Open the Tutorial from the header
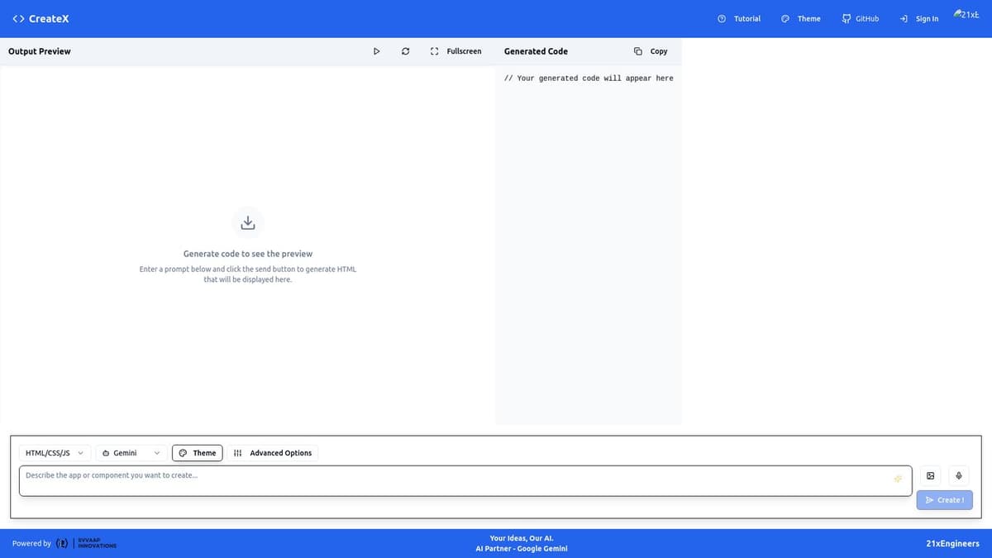This screenshot has height=558, width=992. pyautogui.click(x=739, y=18)
